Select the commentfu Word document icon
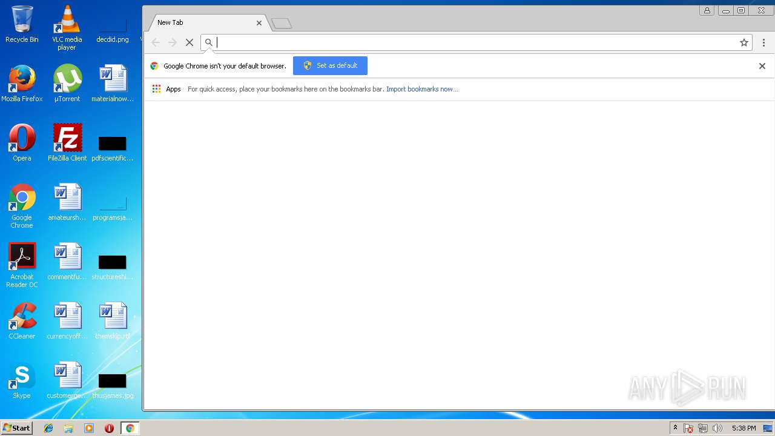 click(x=67, y=262)
